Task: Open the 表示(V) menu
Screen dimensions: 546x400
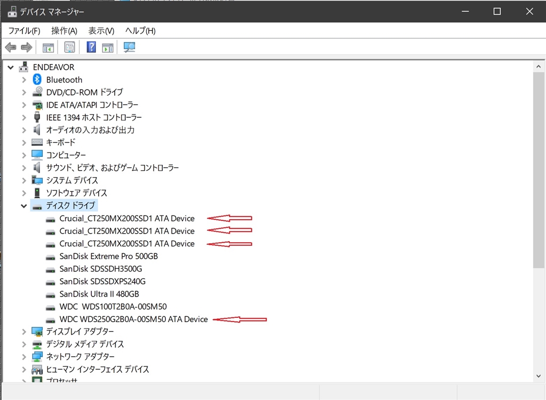Action: (101, 30)
